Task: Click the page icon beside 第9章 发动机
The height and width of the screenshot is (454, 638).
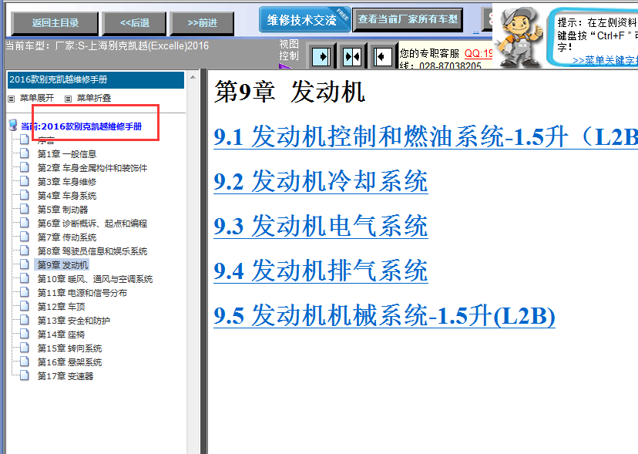Action: click(x=25, y=264)
